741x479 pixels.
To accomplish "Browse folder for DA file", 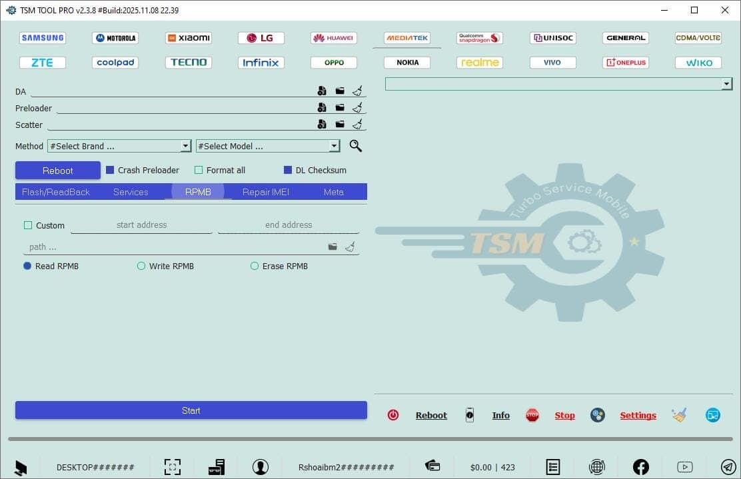I will coord(340,91).
